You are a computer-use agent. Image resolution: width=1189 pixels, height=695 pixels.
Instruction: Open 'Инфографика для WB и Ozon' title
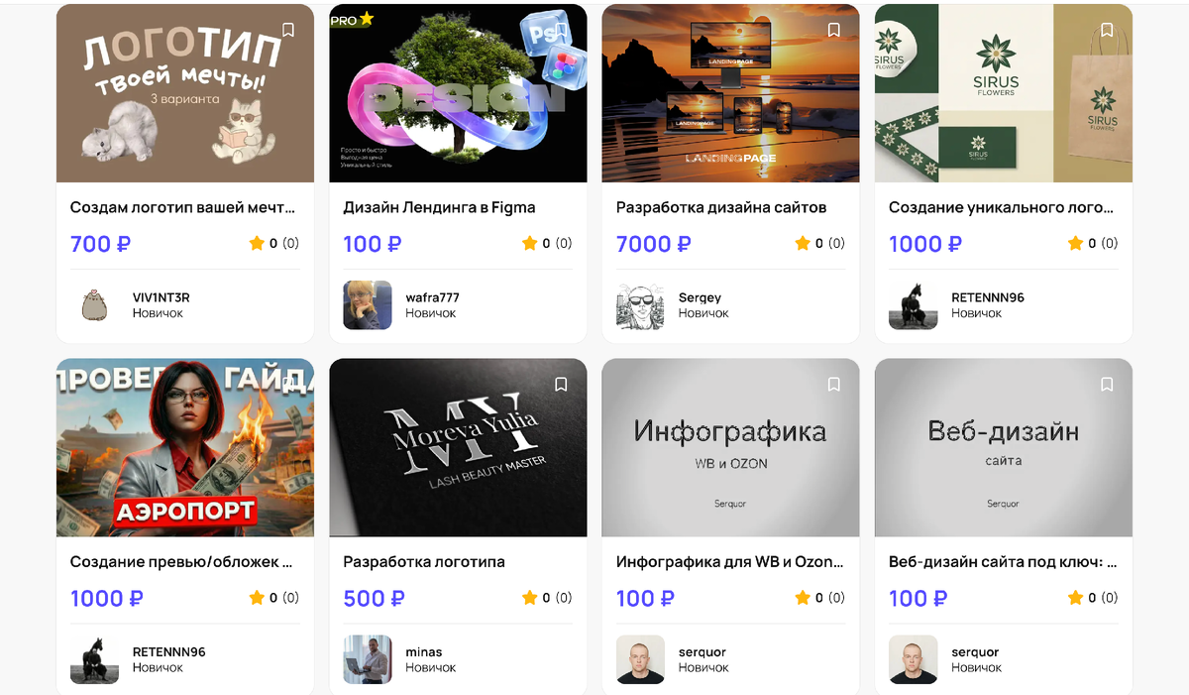point(730,562)
